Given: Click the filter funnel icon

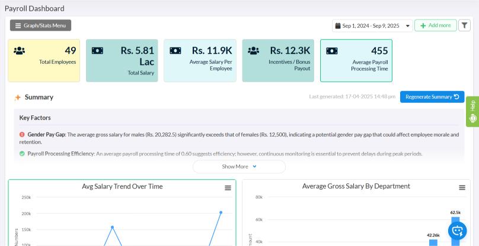Looking at the screenshot, I should (464, 25).
